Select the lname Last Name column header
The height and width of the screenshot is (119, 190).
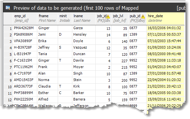point(84,19)
